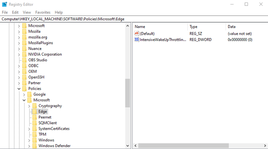Expand the NVIDIA Corporation key chevron
268x149 pixels.
(19, 55)
